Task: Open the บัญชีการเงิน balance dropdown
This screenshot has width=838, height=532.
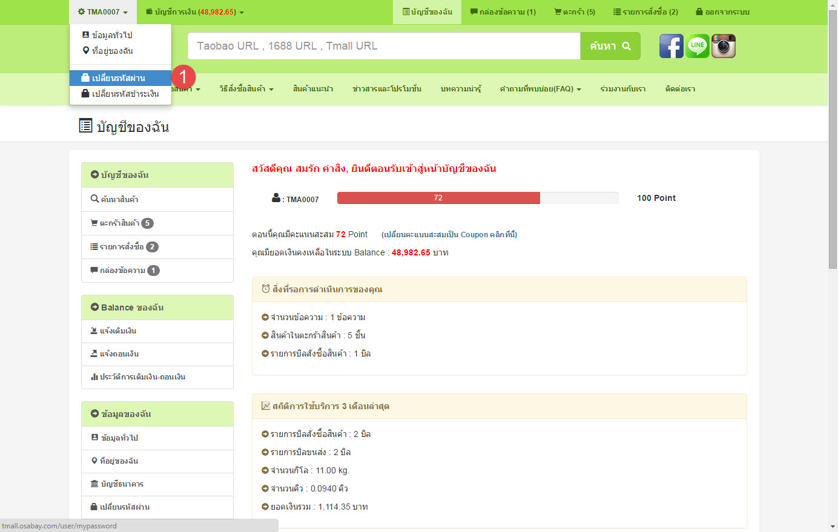Action: click(x=195, y=12)
